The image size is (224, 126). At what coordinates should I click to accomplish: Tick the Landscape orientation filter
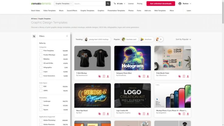click(x=41, y=101)
